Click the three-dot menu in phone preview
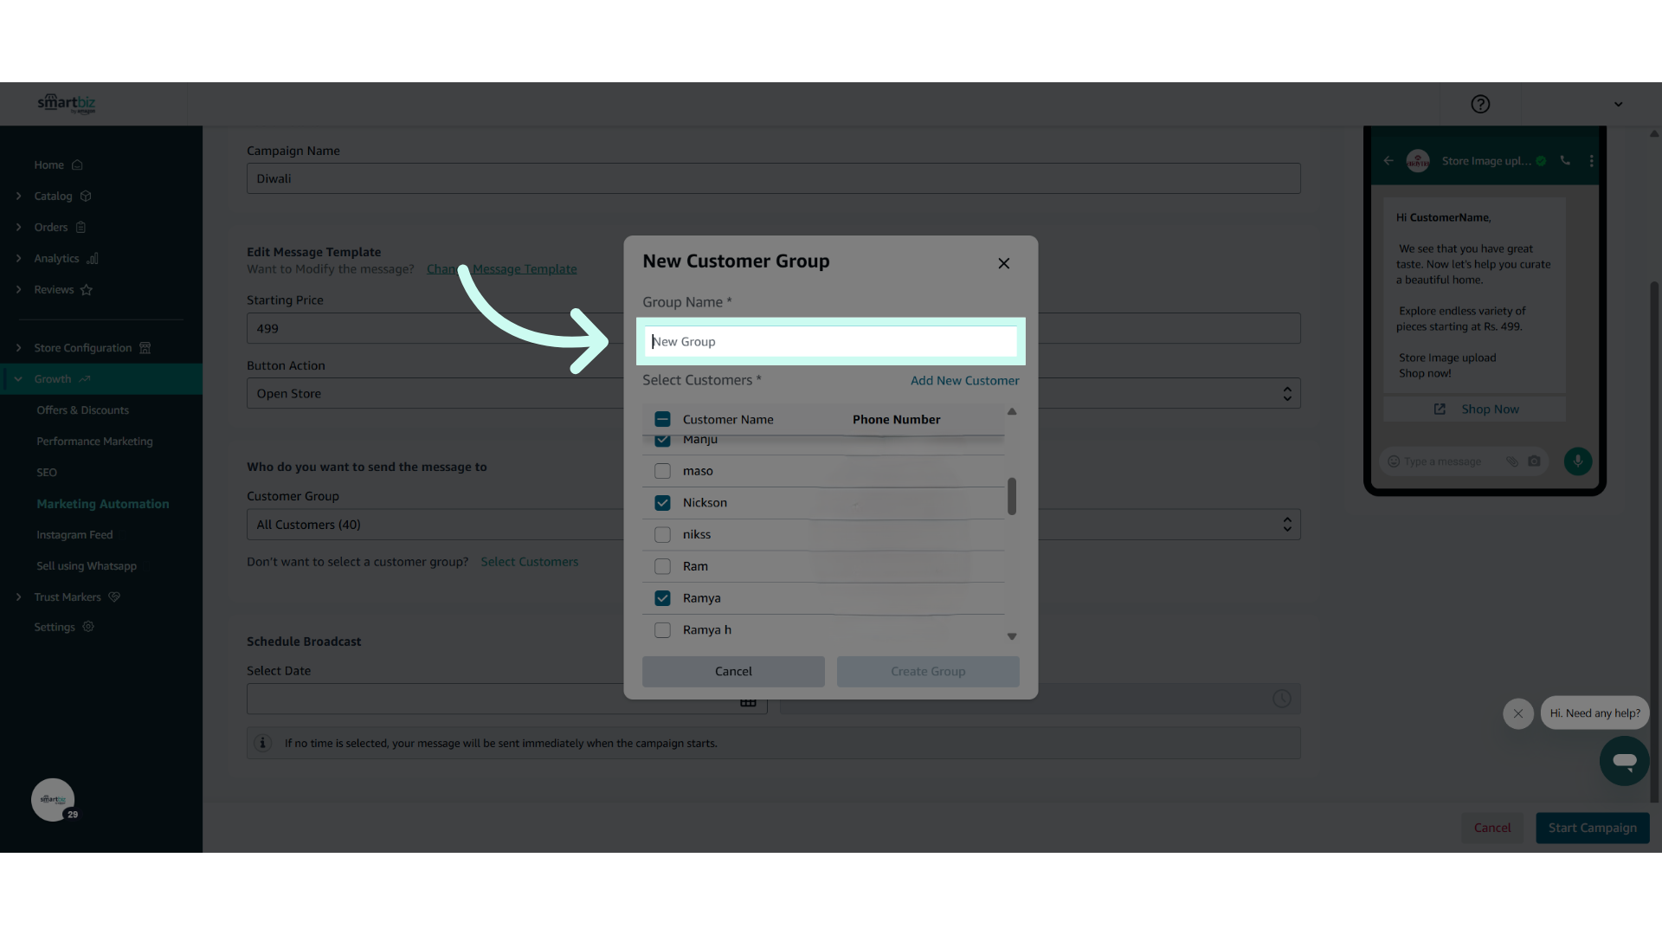 [1591, 161]
